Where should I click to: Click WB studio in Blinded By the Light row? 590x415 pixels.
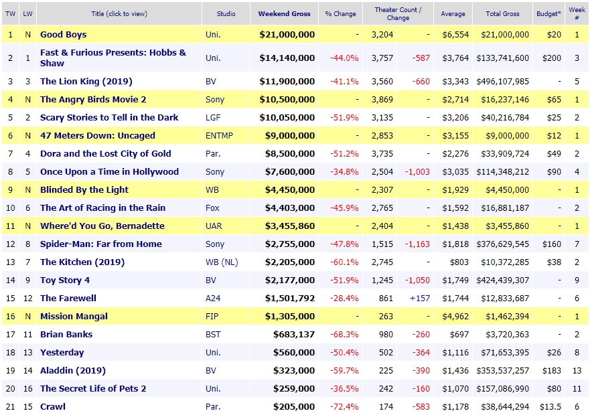212,190
